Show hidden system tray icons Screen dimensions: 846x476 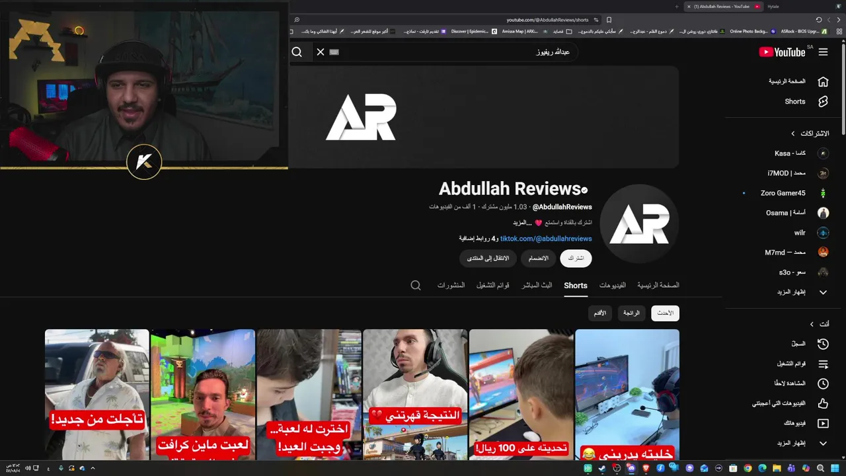click(93, 468)
